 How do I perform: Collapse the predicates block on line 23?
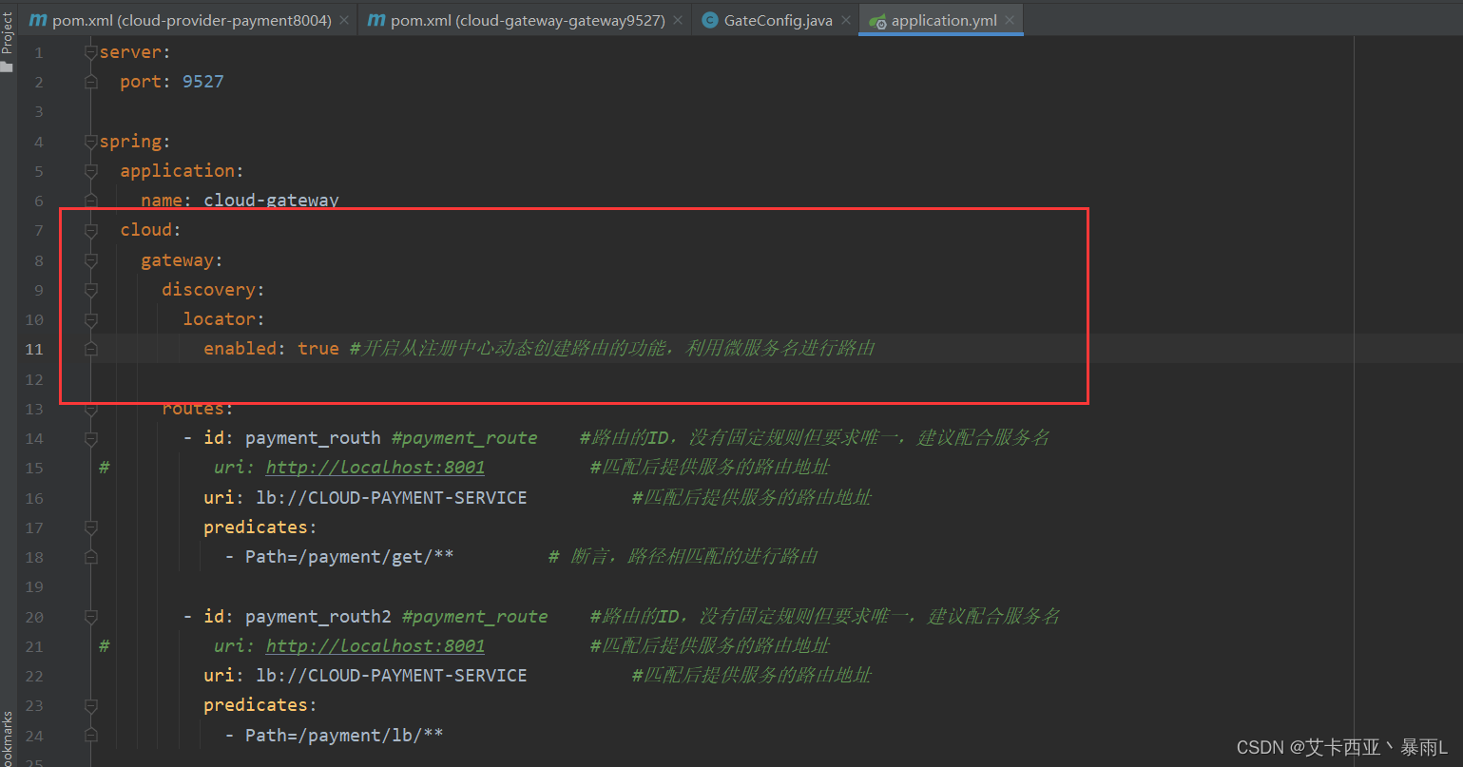point(91,705)
